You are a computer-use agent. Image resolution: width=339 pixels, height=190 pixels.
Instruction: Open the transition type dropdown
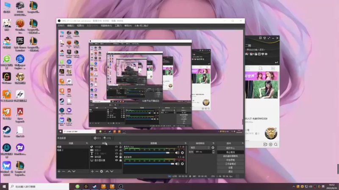coord(200,148)
